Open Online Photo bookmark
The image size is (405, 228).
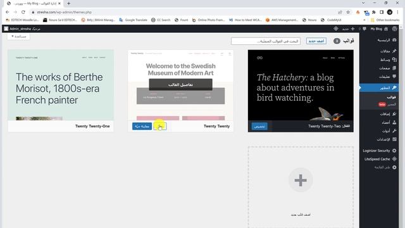click(x=208, y=20)
